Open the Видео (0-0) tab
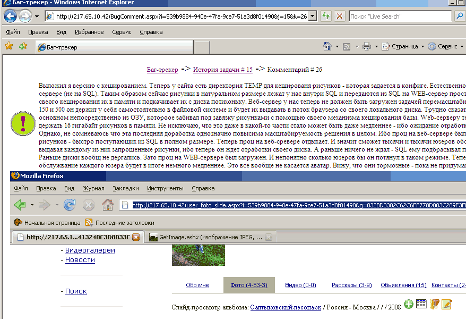Viewport: 466px width, 319px height. pyautogui.click(x=300, y=285)
